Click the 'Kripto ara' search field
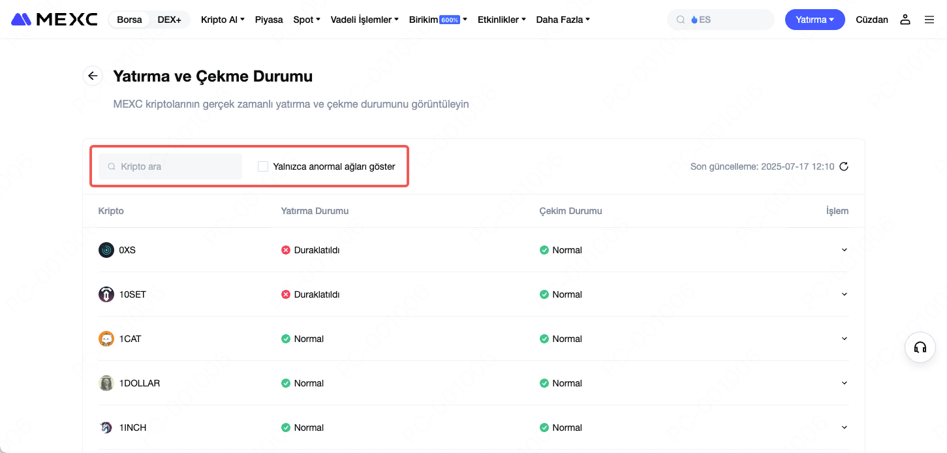 click(170, 166)
